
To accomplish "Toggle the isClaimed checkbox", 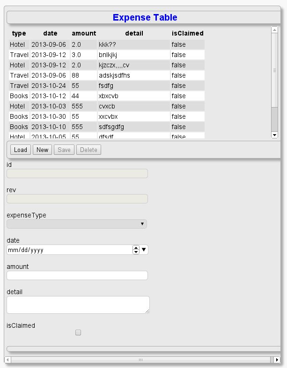I will tap(78, 332).
